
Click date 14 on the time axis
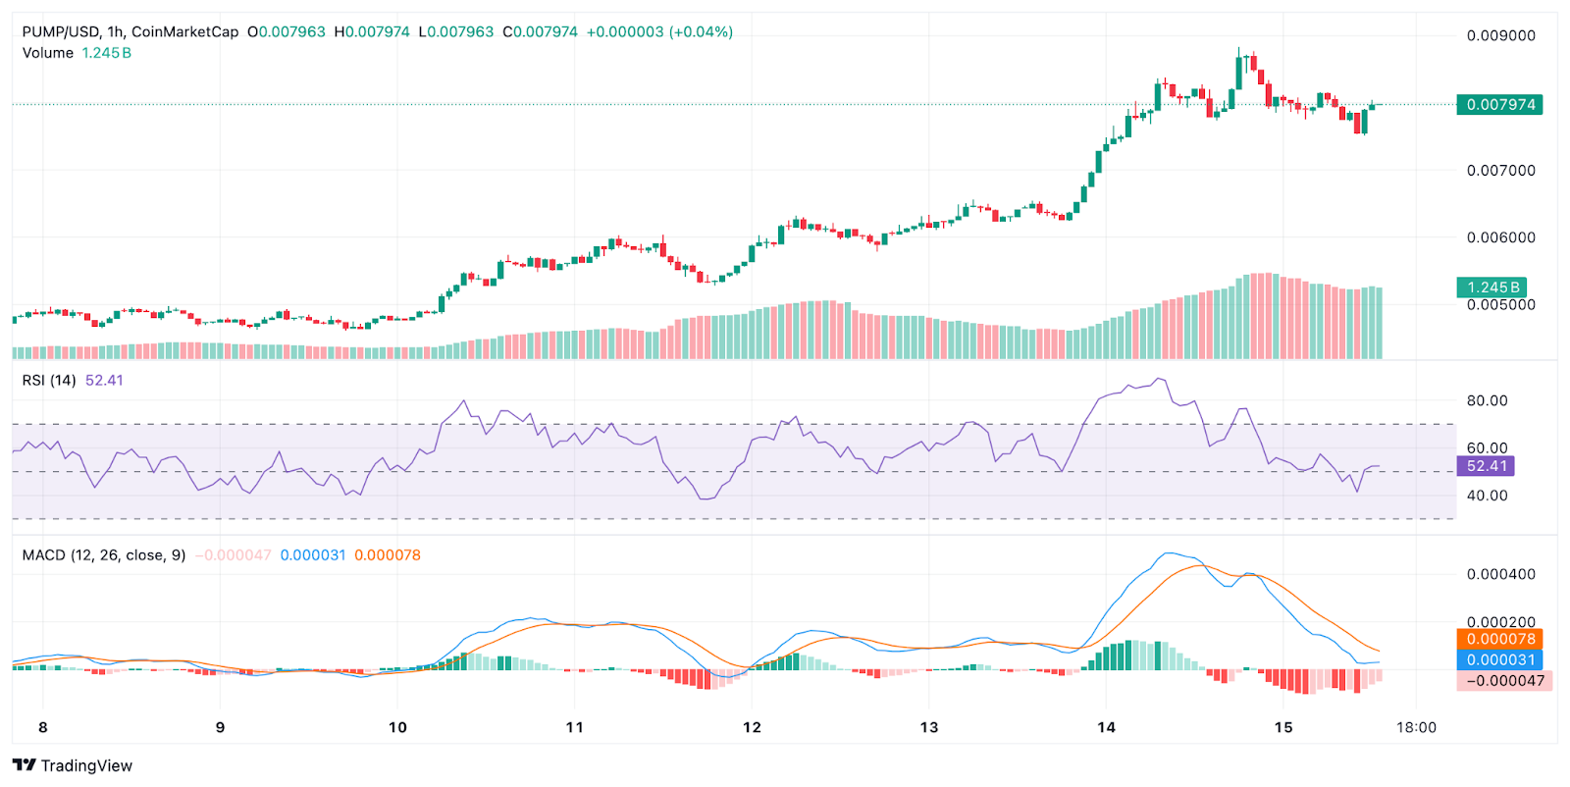[x=1106, y=727]
